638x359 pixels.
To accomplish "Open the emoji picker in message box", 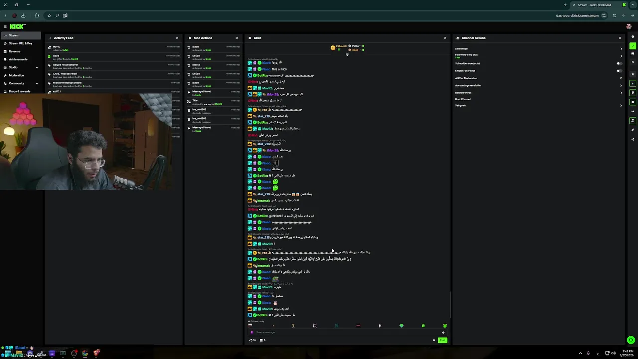I will (x=443, y=332).
